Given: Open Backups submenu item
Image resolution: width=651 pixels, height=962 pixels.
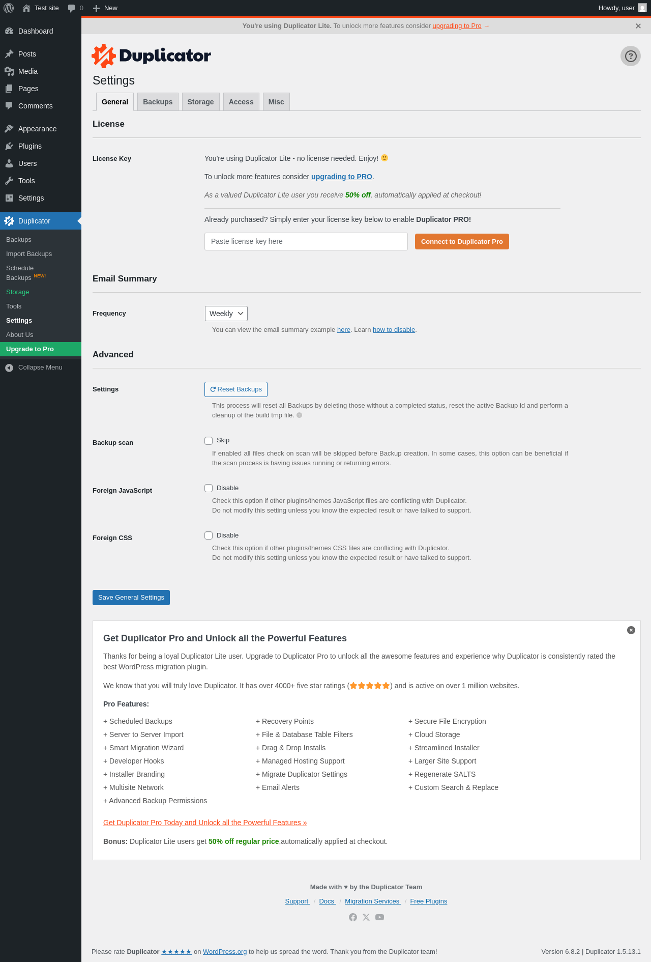Looking at the screenshot, I should (41, 240).
